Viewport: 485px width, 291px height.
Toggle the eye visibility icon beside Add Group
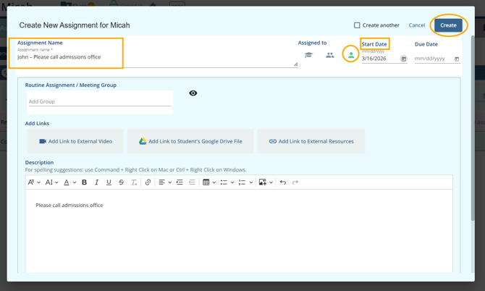193,93
